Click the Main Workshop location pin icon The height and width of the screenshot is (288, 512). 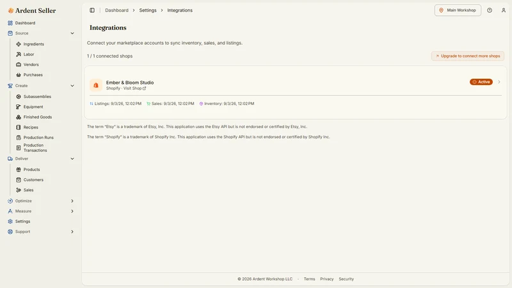pyautogui.click(x=441, y=10)
